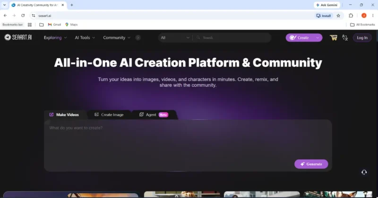Image resolution: width=378 pixels, height=198 pixels.
Task: Open the All Bookmarks folder
Action: pos(362,25)
